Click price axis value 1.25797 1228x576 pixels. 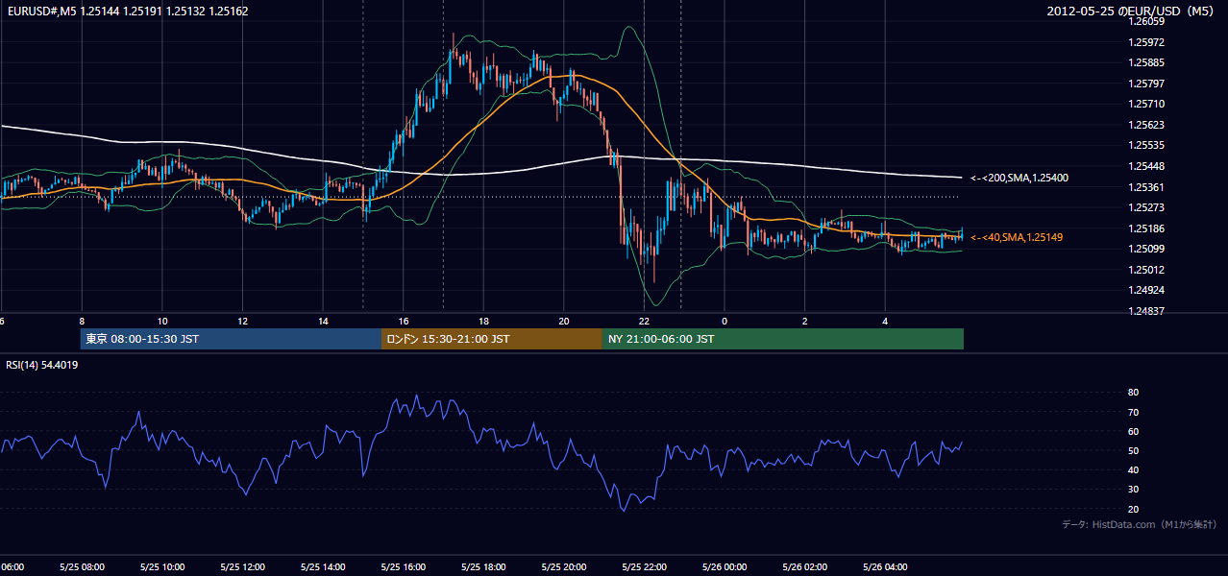point(1147,84)
